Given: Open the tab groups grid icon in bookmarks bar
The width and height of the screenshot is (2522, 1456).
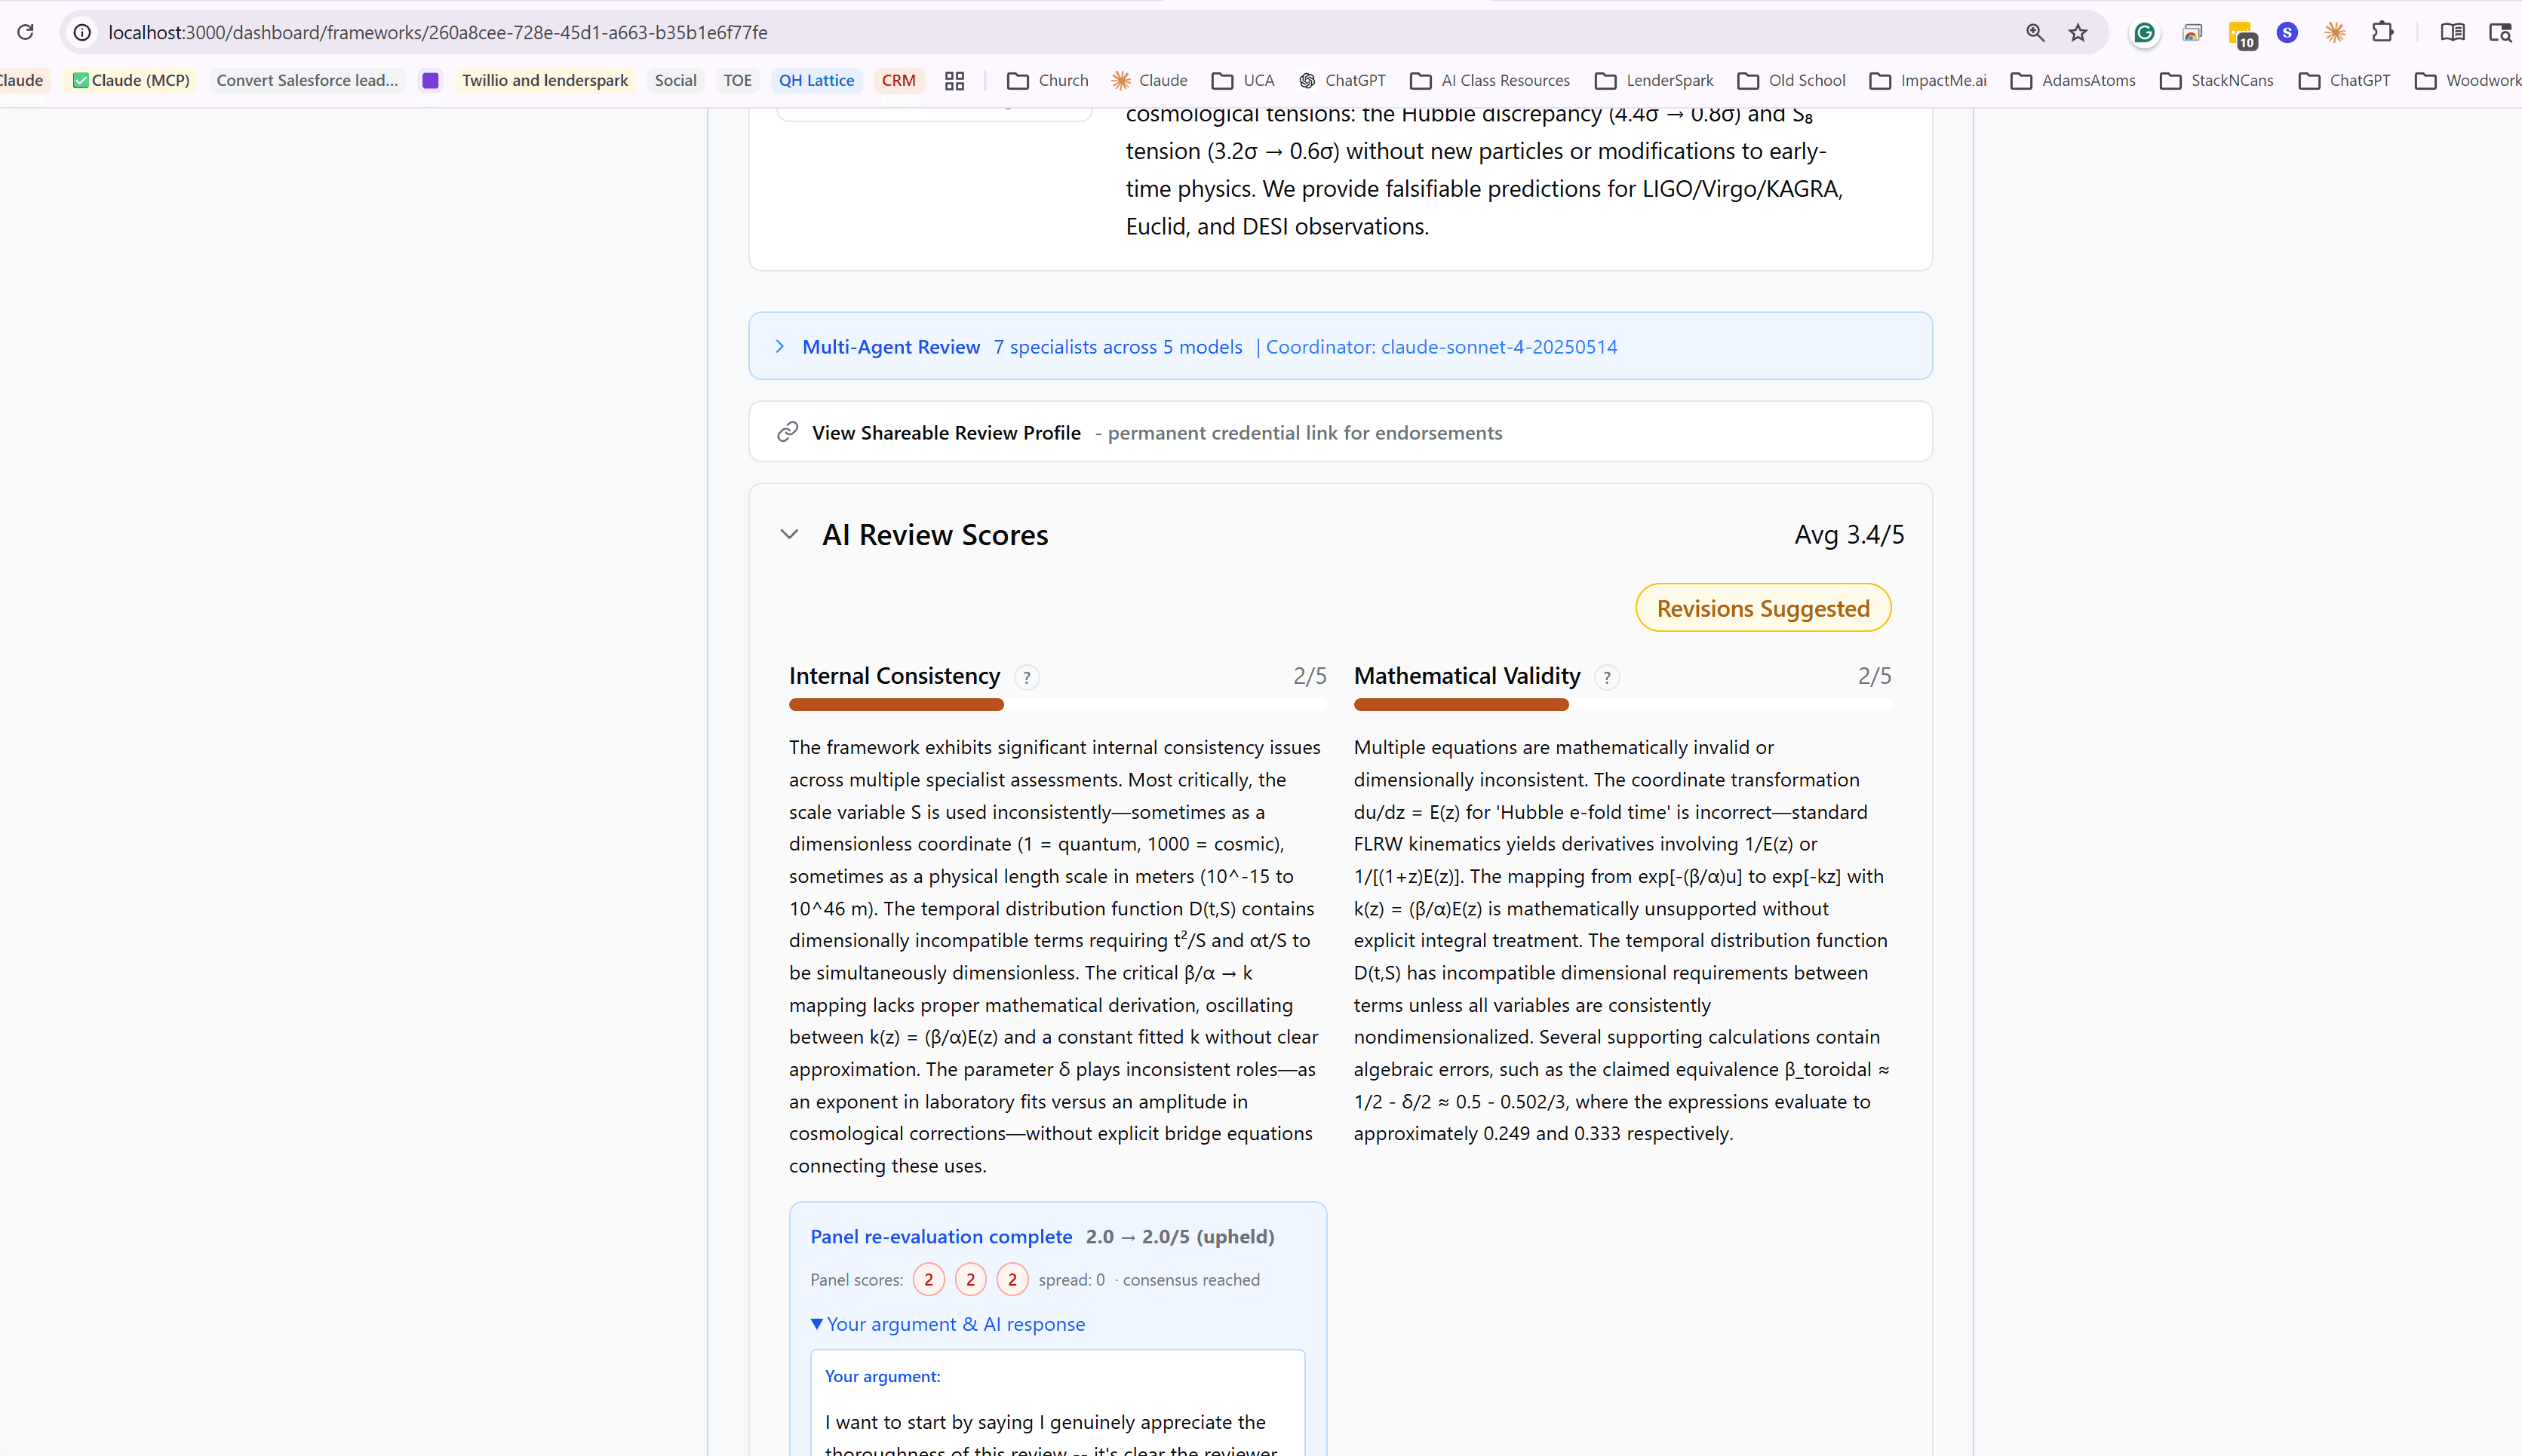Looking at the screenshot, I should (x=954, y=80).
